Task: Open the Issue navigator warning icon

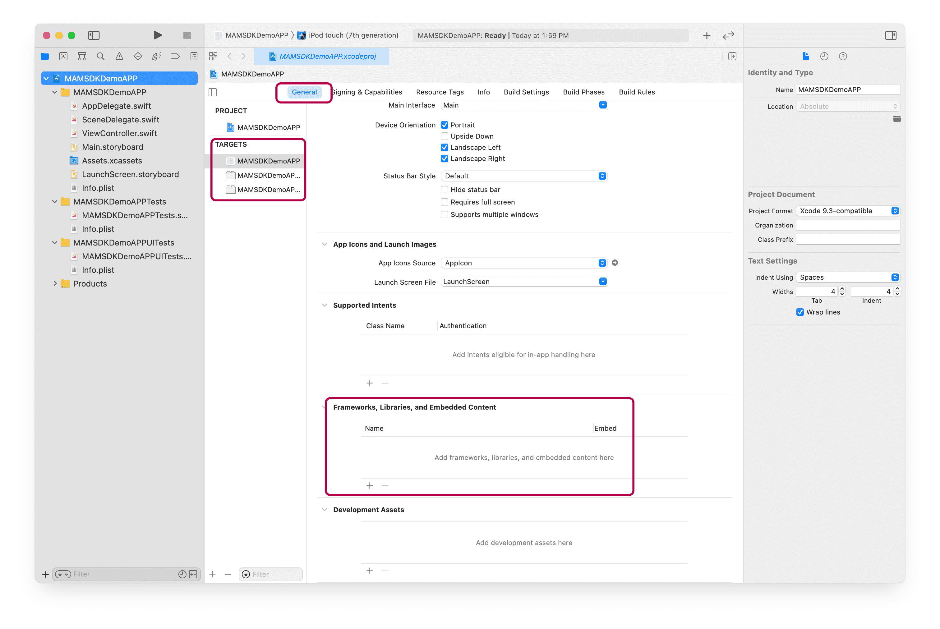Action: 119,57
